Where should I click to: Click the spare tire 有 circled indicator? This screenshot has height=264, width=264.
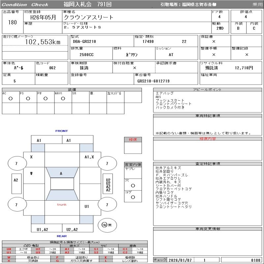coord(104,225)
